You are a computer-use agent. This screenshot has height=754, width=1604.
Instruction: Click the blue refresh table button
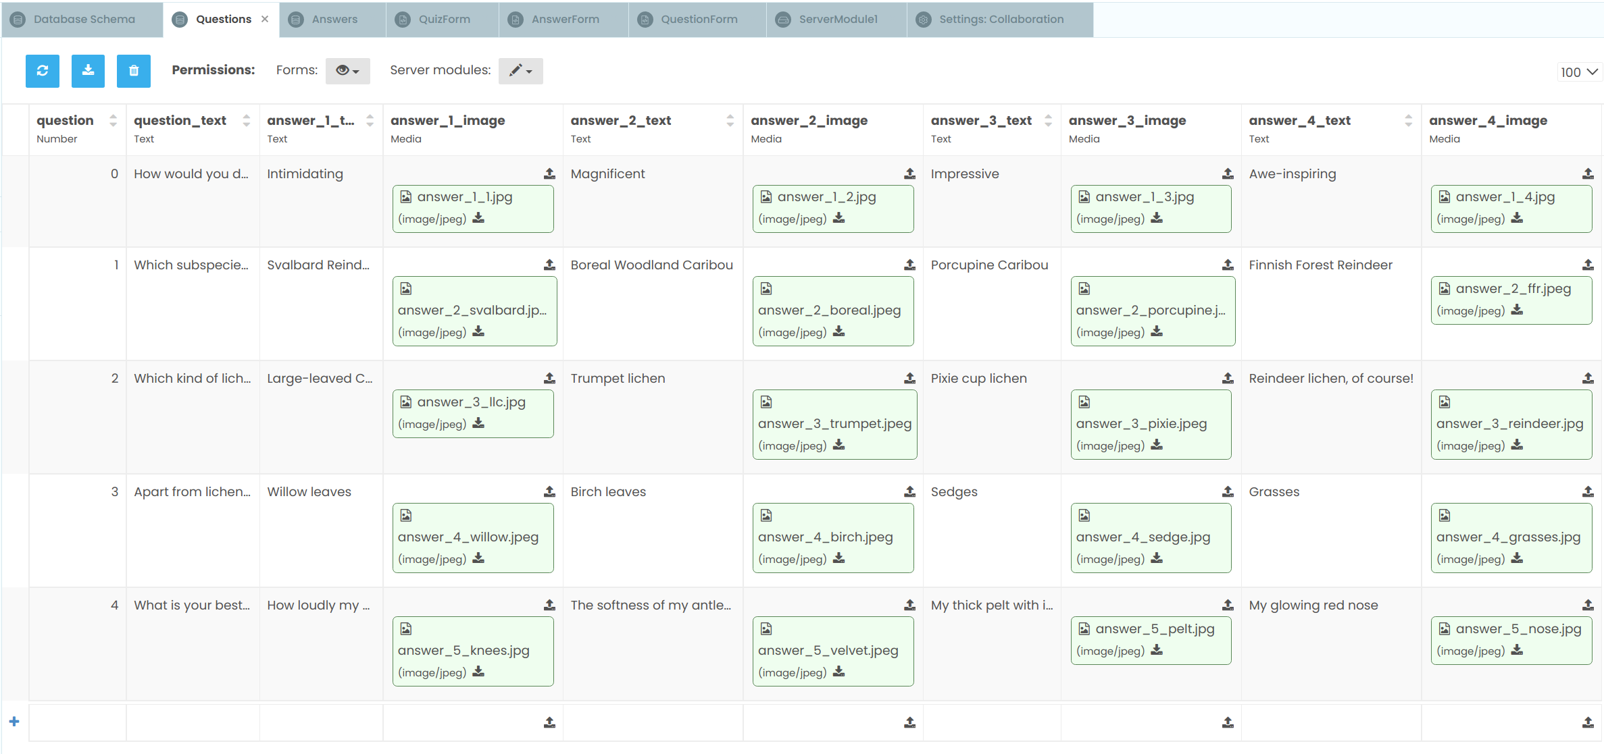coord(43,71)
